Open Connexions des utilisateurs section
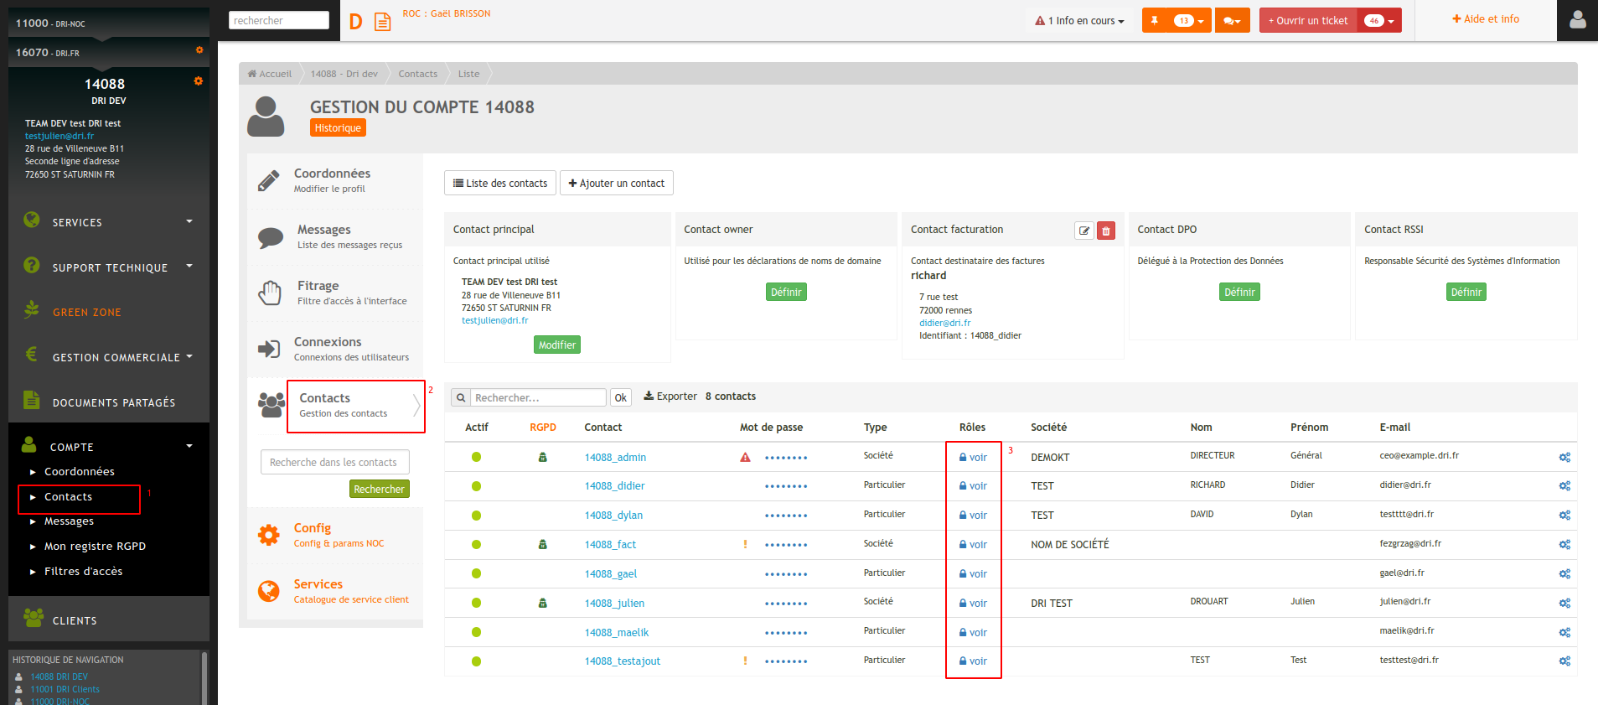This screenshot has height=705, width=1598. (x=335, y=350)
